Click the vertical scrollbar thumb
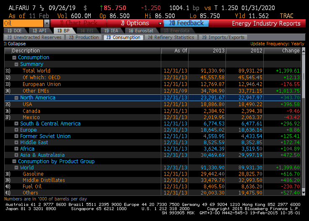The width and height of the screenshot is (309, 221). [304, 77]
